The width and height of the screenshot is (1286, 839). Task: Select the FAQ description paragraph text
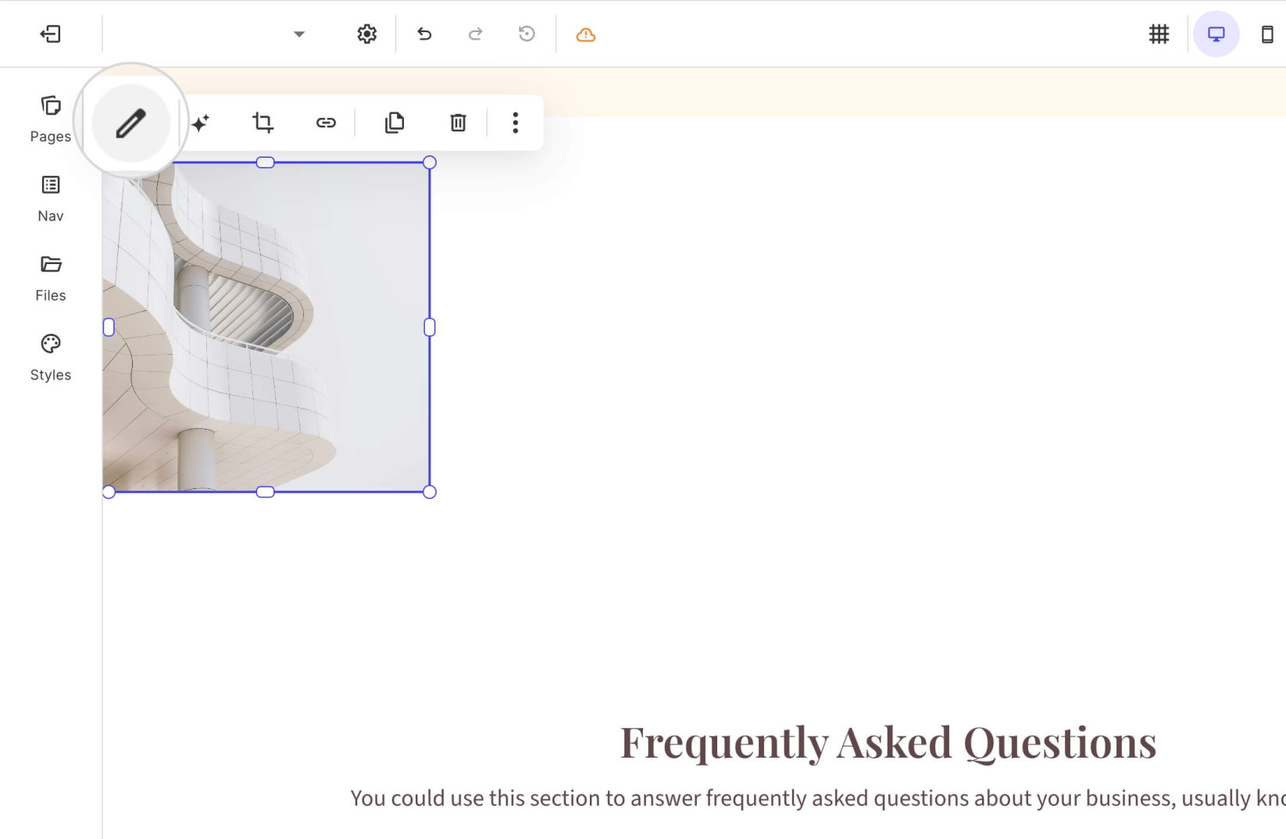click(x=818, y=798)
